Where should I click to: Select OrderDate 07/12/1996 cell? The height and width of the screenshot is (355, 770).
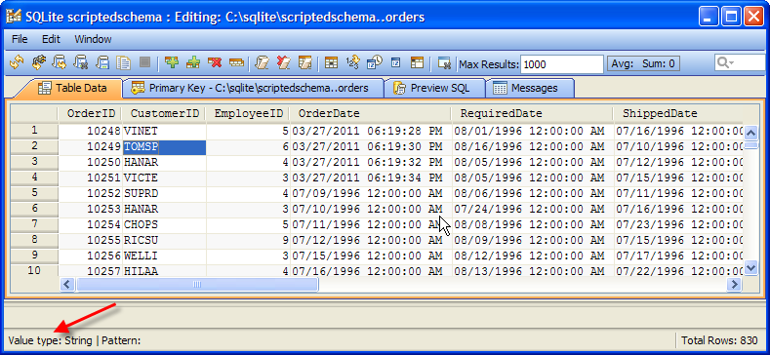click(371, 241)
